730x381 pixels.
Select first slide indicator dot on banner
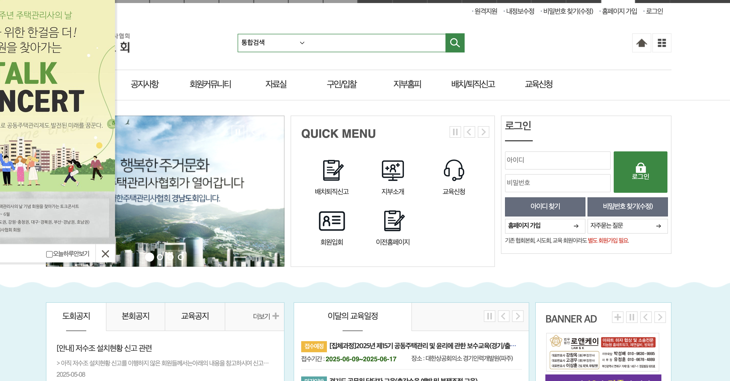point(149,257)
